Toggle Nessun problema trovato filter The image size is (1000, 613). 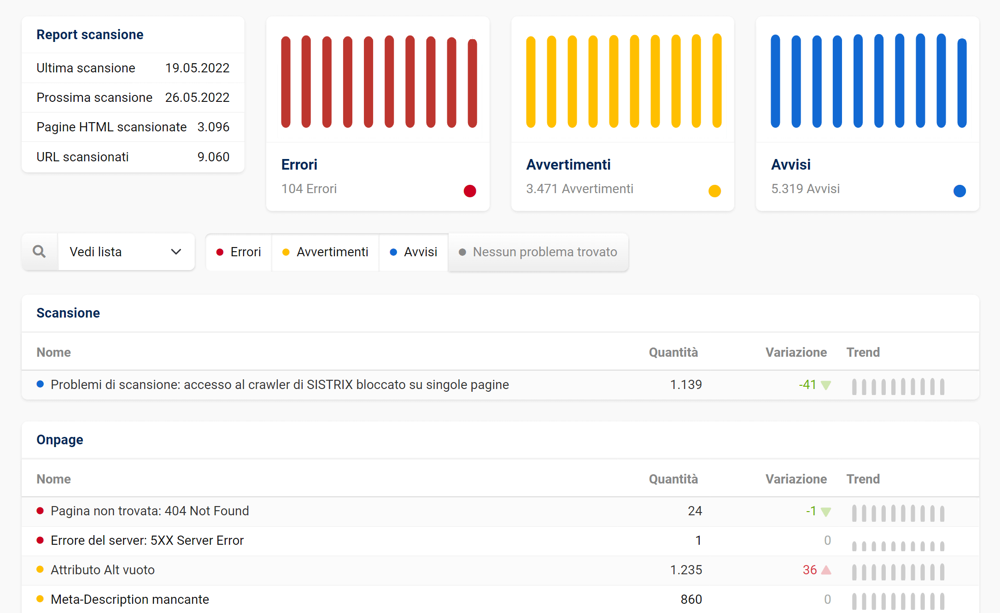pyautogui.click(x=538, y=252)
